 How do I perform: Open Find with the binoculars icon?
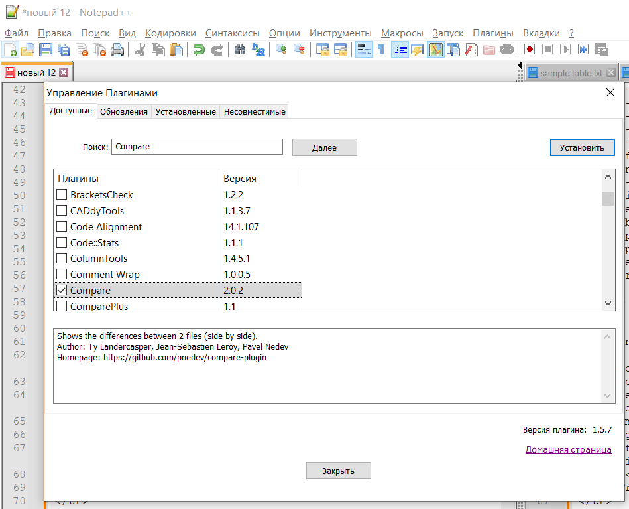240,50
